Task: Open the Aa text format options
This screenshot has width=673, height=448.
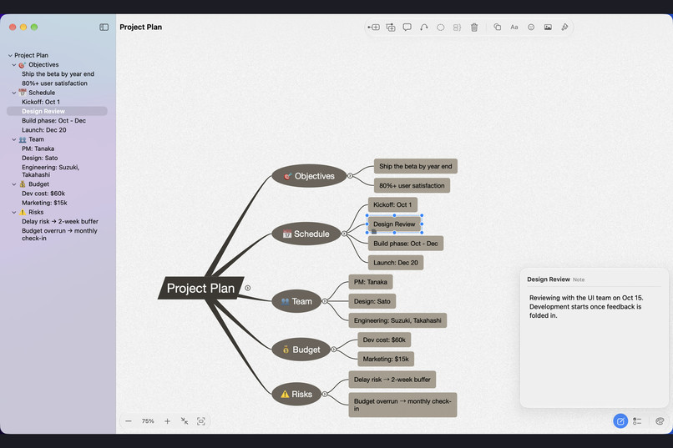Action: click(514, 27)
